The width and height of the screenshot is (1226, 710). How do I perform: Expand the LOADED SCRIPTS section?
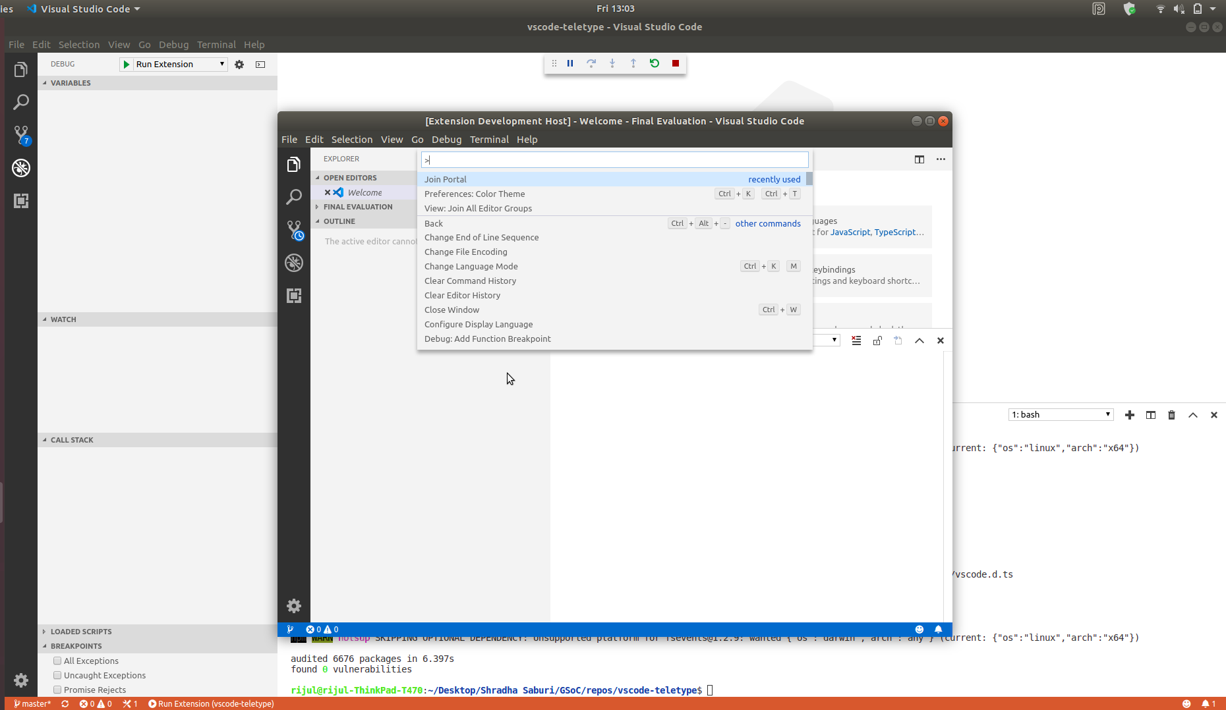(x=158, y=632)
